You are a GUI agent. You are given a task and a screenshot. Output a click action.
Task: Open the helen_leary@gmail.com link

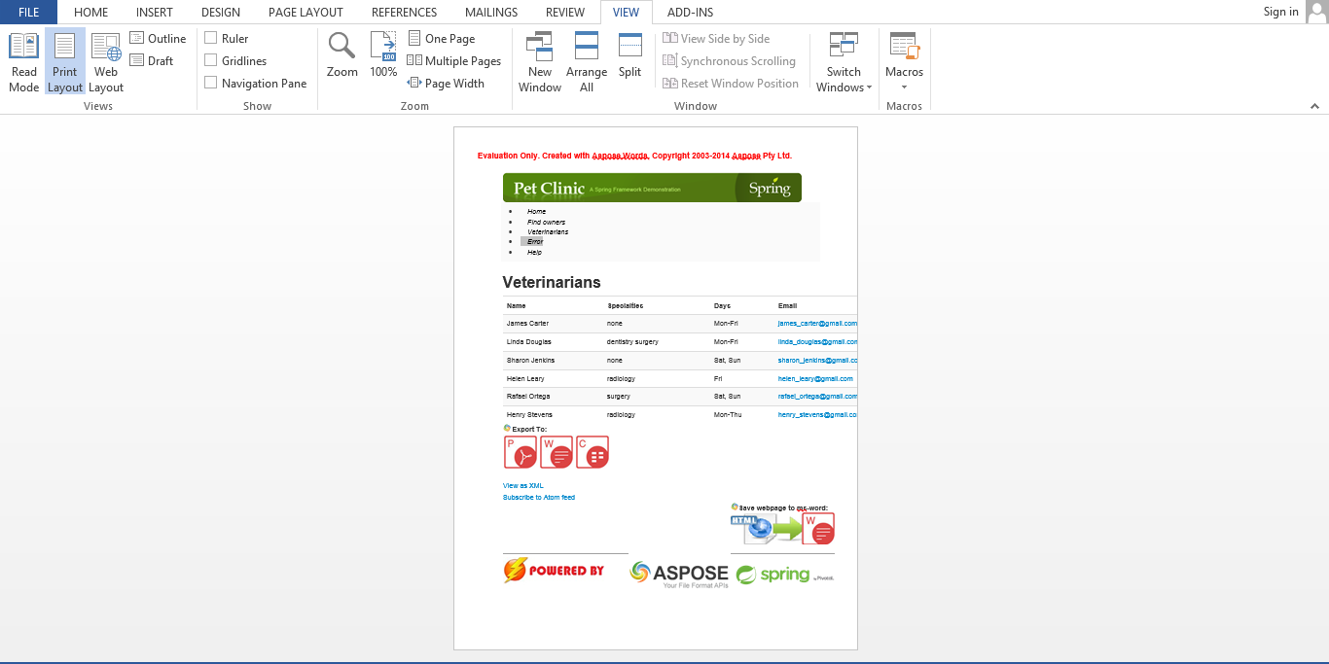point(815,378)
